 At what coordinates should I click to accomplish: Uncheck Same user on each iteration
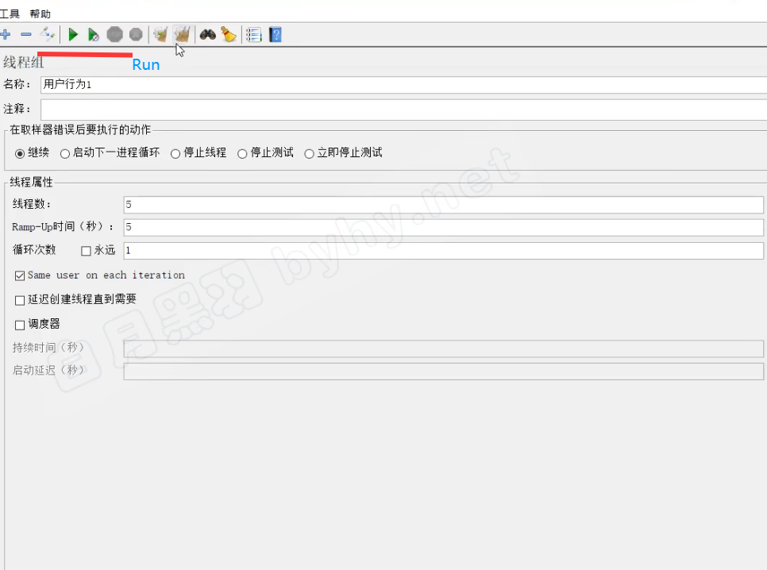pos(20,276)
